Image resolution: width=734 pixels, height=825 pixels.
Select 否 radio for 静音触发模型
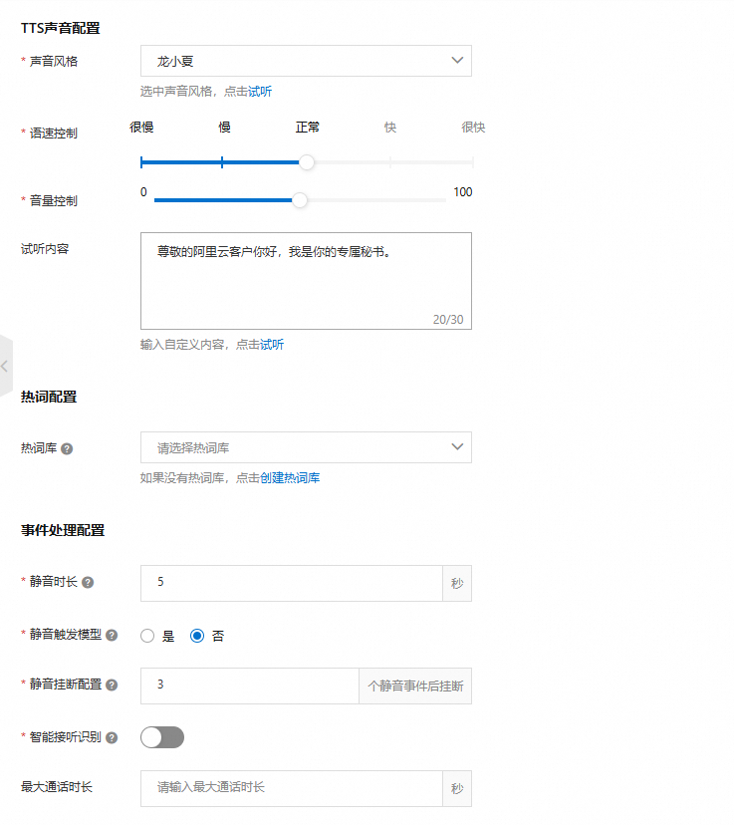pos(197,636)
